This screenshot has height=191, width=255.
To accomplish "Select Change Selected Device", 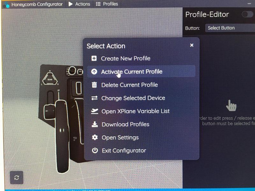I will (x=141, y=98).
